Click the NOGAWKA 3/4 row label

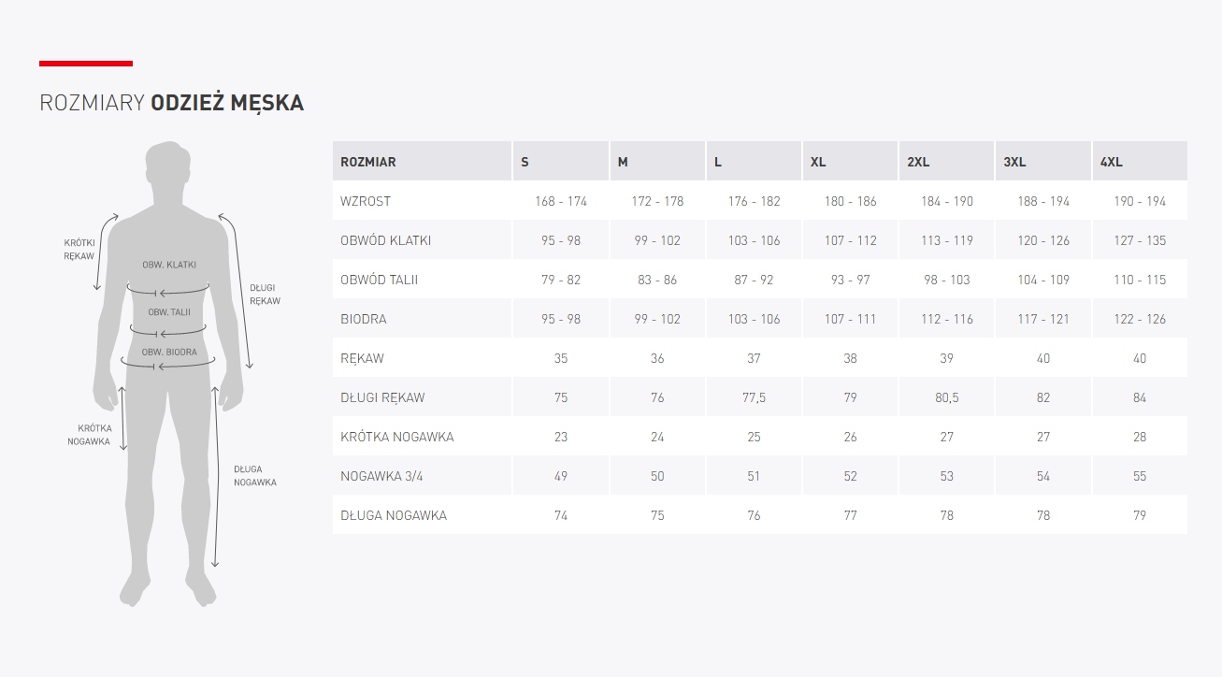pyautogui.click(x=381, y=476)
